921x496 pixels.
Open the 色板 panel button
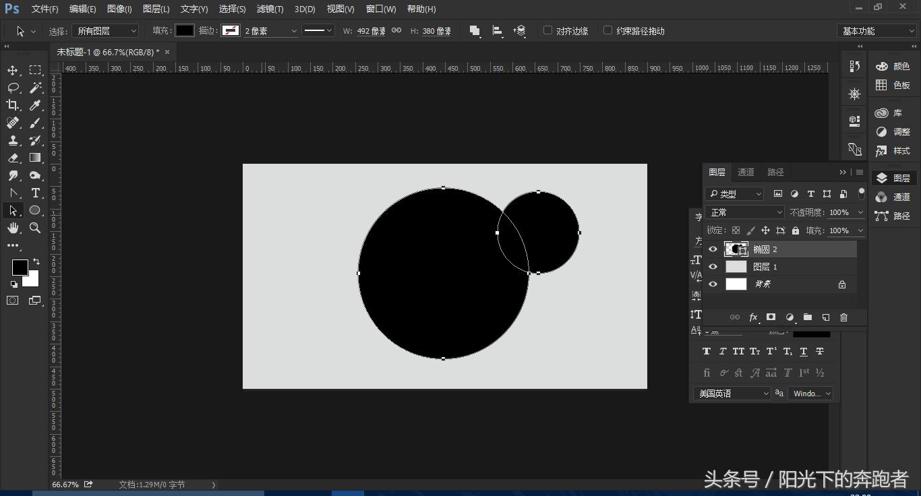[893, 85]
